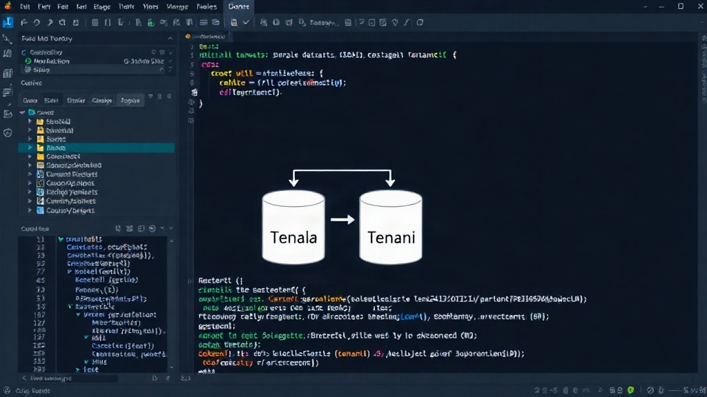Select the panel row with the green circle icon
707x397 pixels.
point(97,61)
